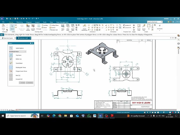
Task: Insert a Hole Table
Action: click(68, 28)
